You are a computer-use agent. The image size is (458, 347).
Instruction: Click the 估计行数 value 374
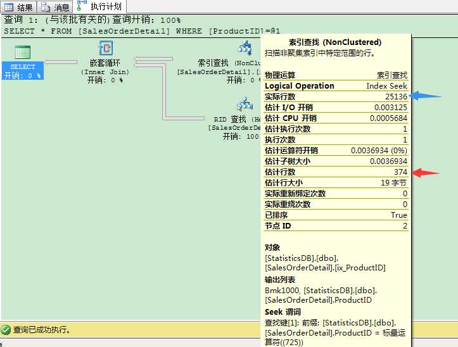tap(400, 172)
